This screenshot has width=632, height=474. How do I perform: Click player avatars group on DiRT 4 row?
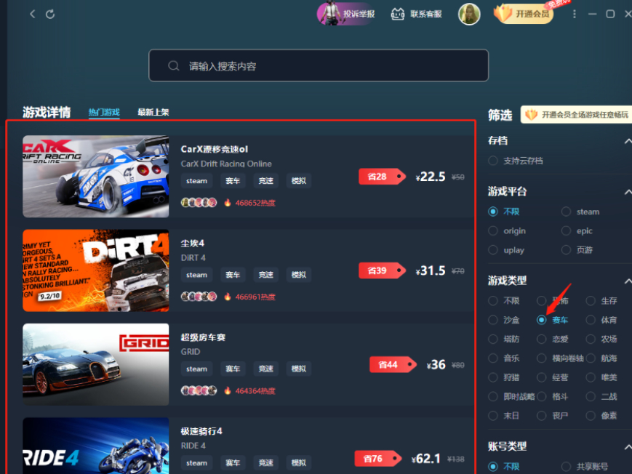199,297
